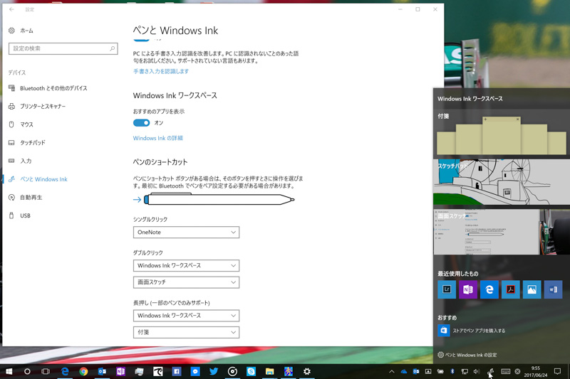Click the search magnifier in settings search box
Screen dimensions: 570x379
tap(113, 48)
